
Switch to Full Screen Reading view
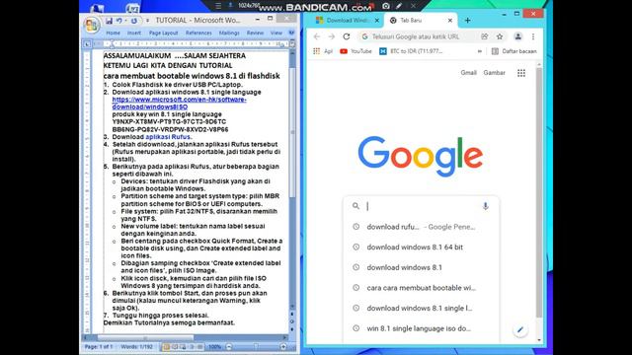[175, 346]
